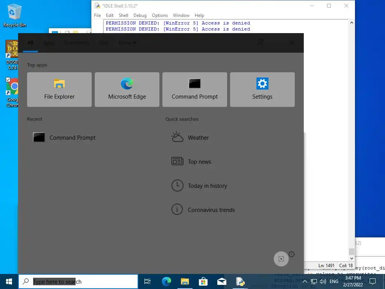Open the clock showing 3:47 PM
The width and height of the screenshot is (385, 289).
(x=353, y=281)
